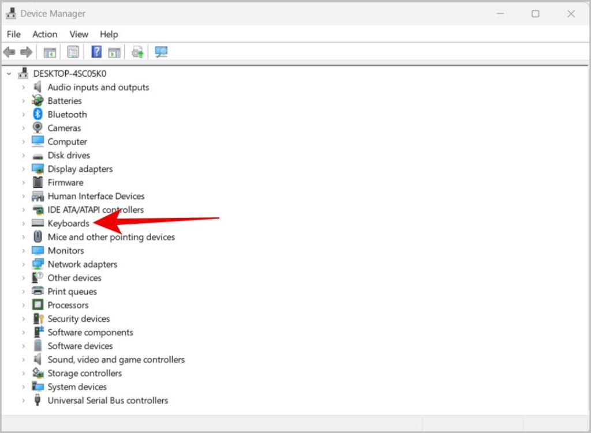The height and width of the screenshot is (433, 591).
Task: Click the Device Manager title bar icon
Action: [x=11, y=14]
